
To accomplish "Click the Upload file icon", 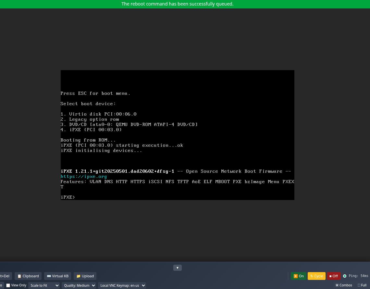I will click(78, 276).
